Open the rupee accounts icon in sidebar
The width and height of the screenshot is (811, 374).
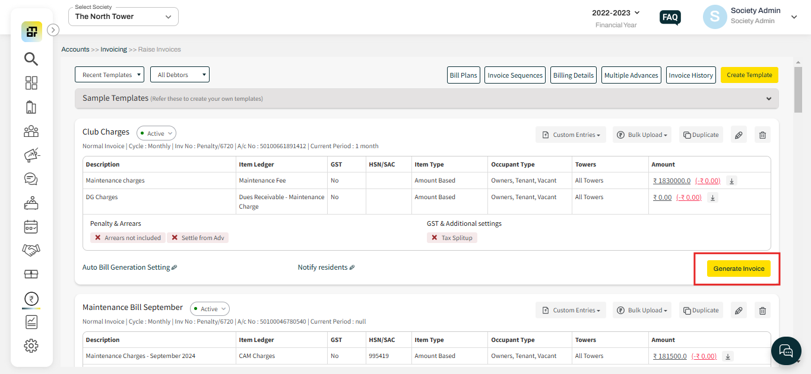(31, 299)
